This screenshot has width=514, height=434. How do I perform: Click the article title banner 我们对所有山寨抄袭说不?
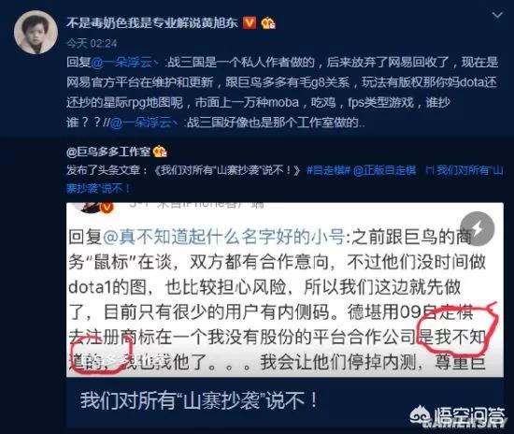coord(284,401)
